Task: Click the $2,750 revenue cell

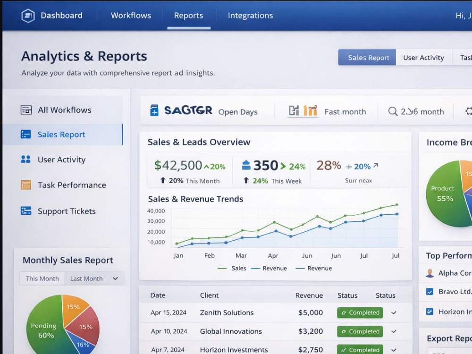Action: 311,350
